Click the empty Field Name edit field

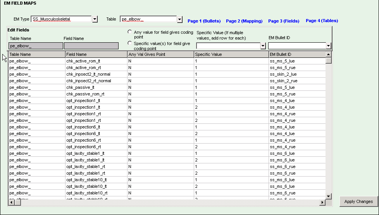(91, 46)
